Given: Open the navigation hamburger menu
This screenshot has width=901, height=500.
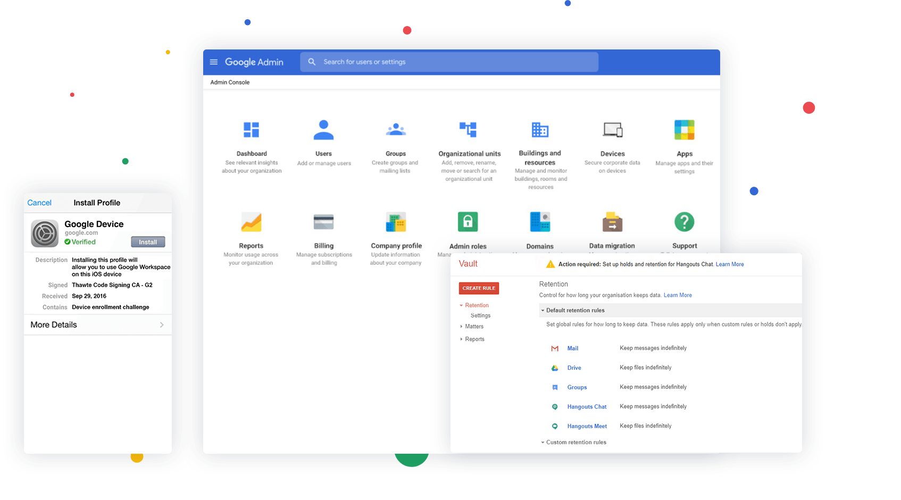Looking at the screenshot, I should [x=213, y=62].
